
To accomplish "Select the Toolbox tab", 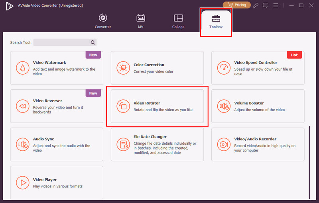I will [216, 22].
